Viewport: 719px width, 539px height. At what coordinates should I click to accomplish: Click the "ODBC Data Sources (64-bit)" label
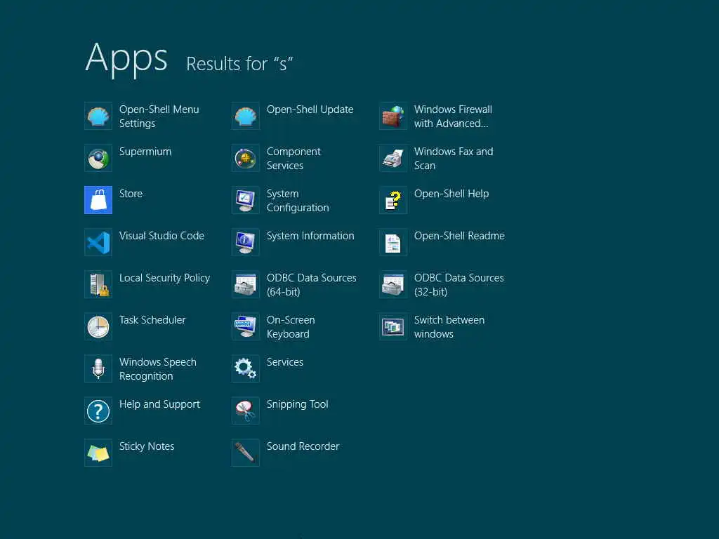311,285
